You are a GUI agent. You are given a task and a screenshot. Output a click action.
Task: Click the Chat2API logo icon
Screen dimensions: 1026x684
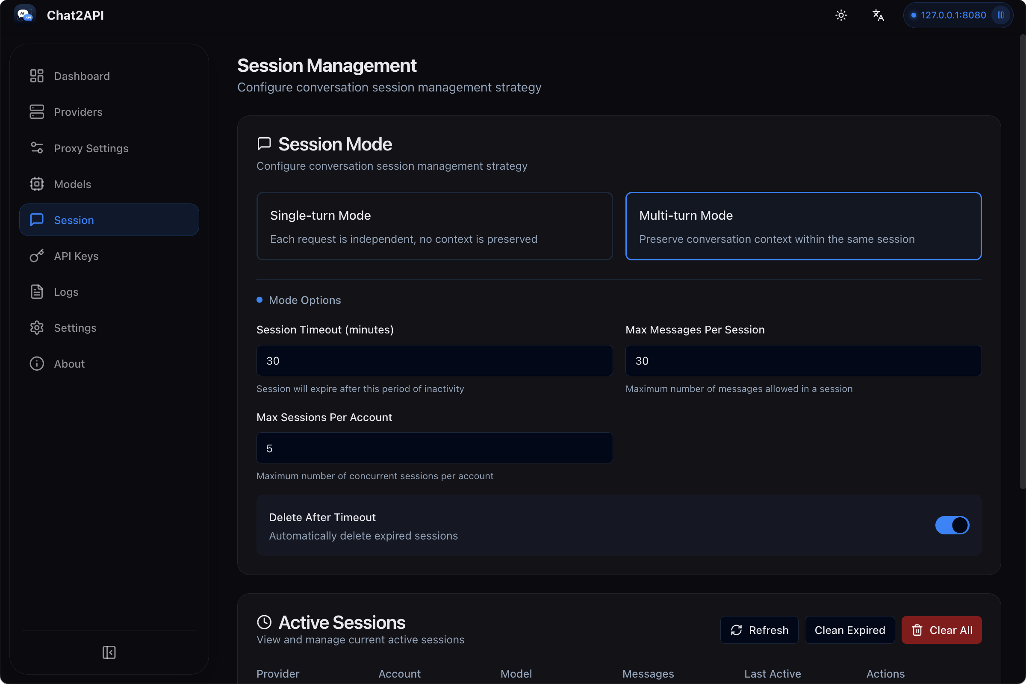[x=25, y=15]
